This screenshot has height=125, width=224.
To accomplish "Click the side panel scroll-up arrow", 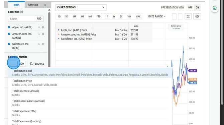I will [49, 10].
